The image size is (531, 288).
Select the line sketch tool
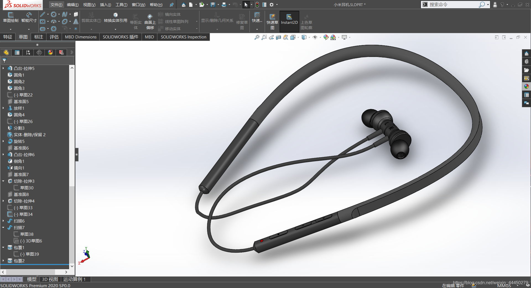[42, 14]
